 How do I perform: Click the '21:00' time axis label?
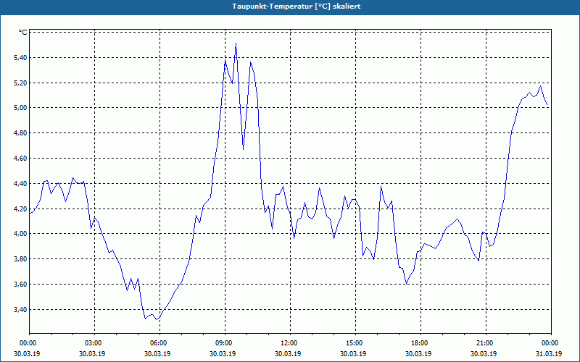pos(486,343)
